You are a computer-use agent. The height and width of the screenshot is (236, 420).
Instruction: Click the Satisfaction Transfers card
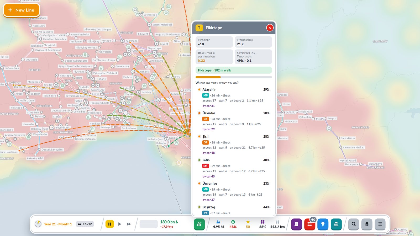[x=253, y=57]
